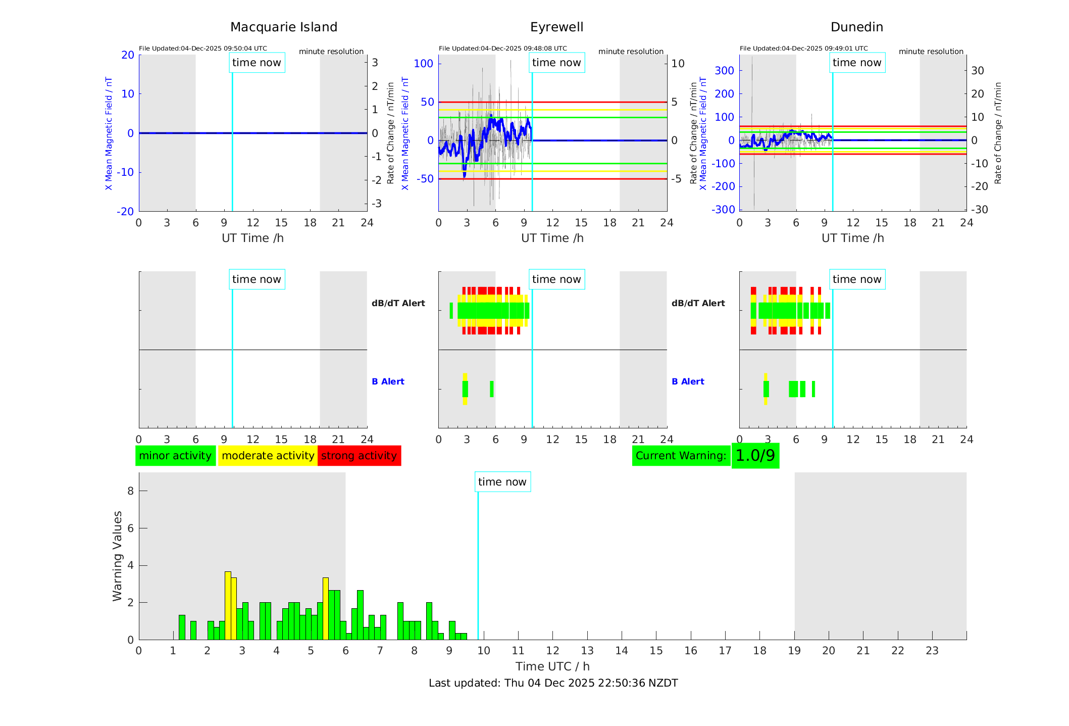Click the yellow moderate activity legend box

(x=268, y=456)
